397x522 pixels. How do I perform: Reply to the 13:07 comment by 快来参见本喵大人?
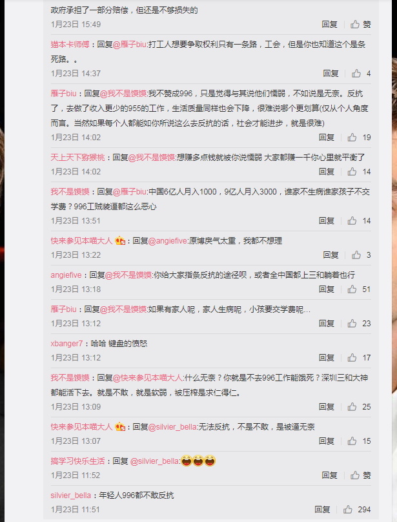[x=327, y=441]
